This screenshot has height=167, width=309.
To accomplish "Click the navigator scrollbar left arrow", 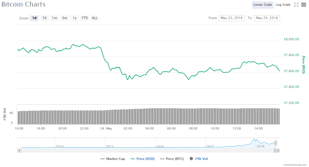I will click(x=19, y=150).
